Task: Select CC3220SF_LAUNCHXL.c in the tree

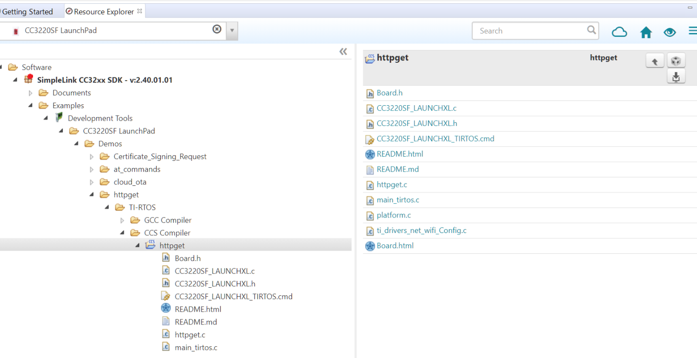Action: click(215, 271)
